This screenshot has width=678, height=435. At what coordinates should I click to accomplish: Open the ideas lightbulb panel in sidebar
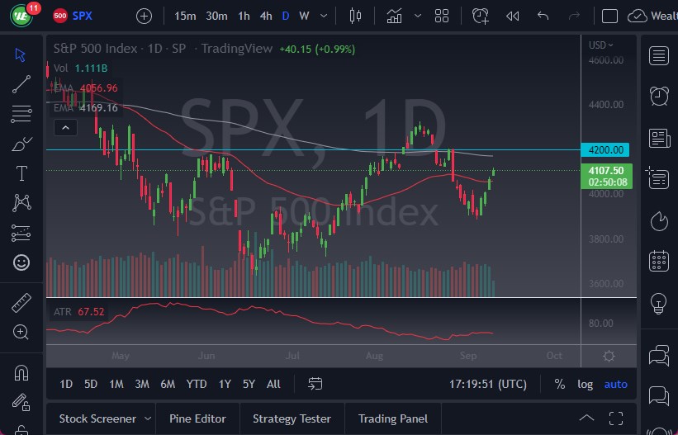click(658, 303)
